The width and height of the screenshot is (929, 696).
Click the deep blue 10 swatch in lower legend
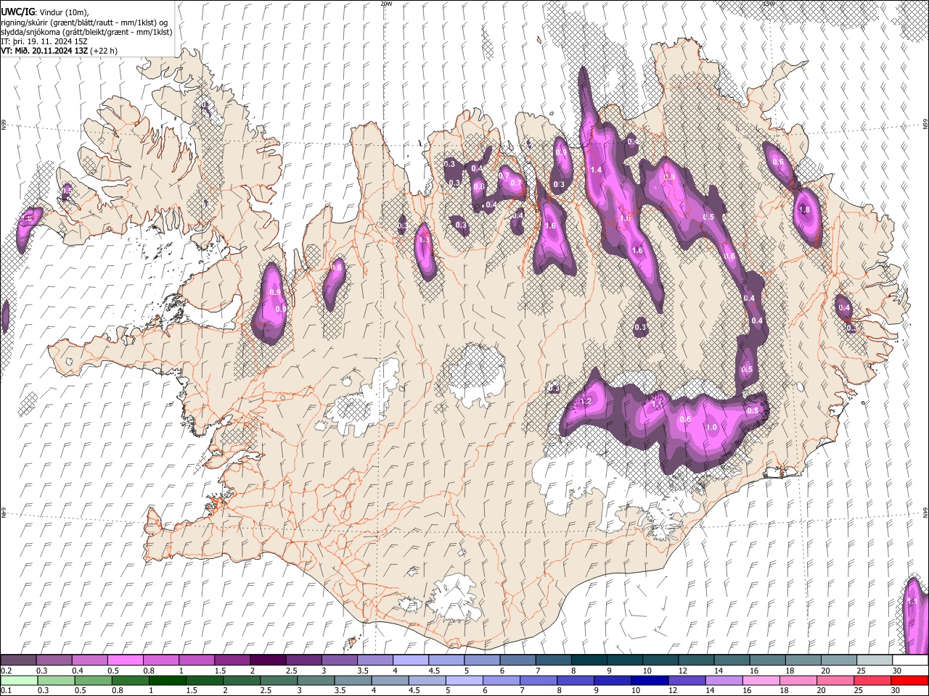click(x=648, y=681)
